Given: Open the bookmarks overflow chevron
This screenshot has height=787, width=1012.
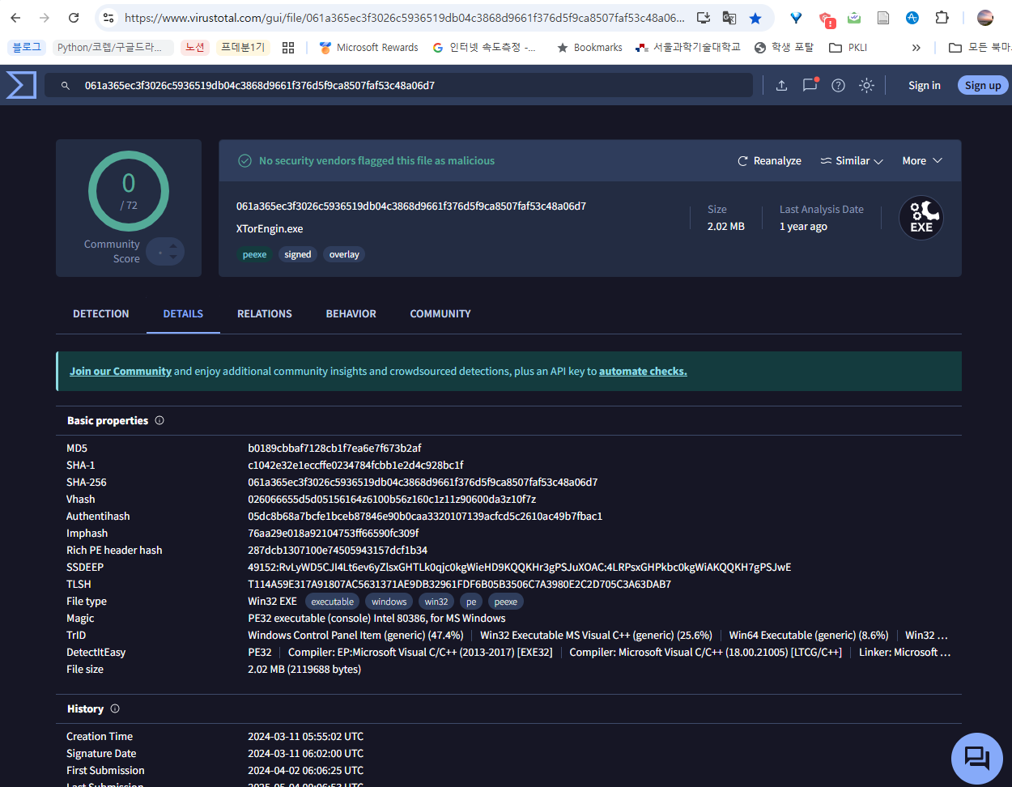Looking at the screenshot, I should point(916,48).
